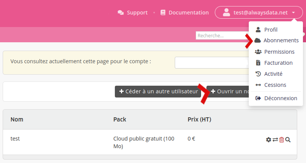Click the Pack column header
306x163 pixels.
tap(120, 119)
